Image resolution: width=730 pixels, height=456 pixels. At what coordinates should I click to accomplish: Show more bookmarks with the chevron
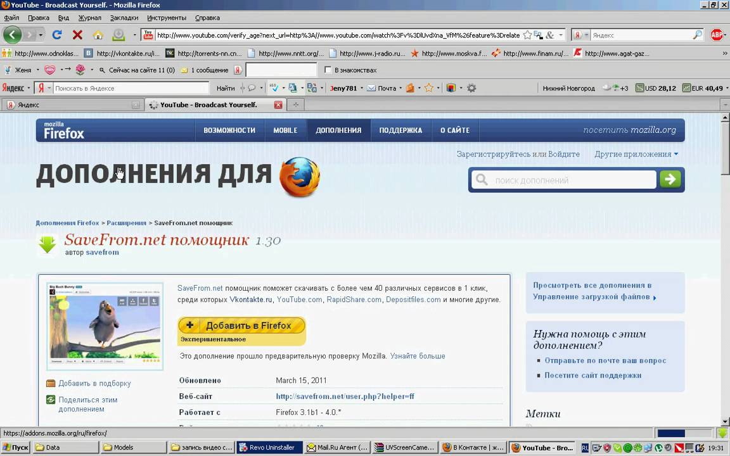coord(725,53)
